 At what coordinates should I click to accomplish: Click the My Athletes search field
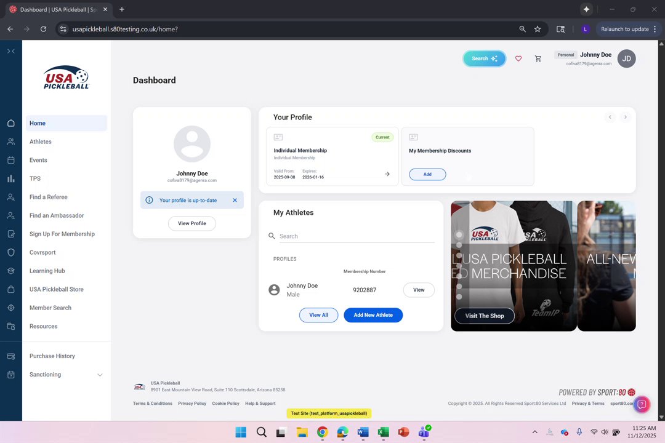pos(357,236)
